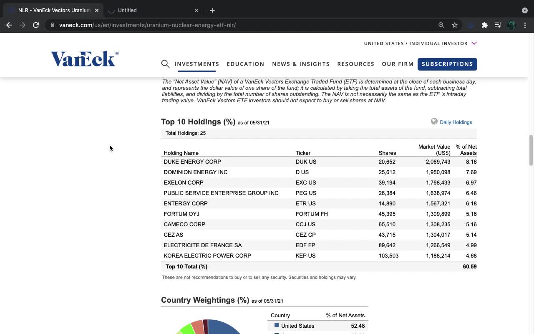The height and width of the screenshot is (334, 534).
Task: Click Total Holdings: 25 text
Action: coord(186,133)
